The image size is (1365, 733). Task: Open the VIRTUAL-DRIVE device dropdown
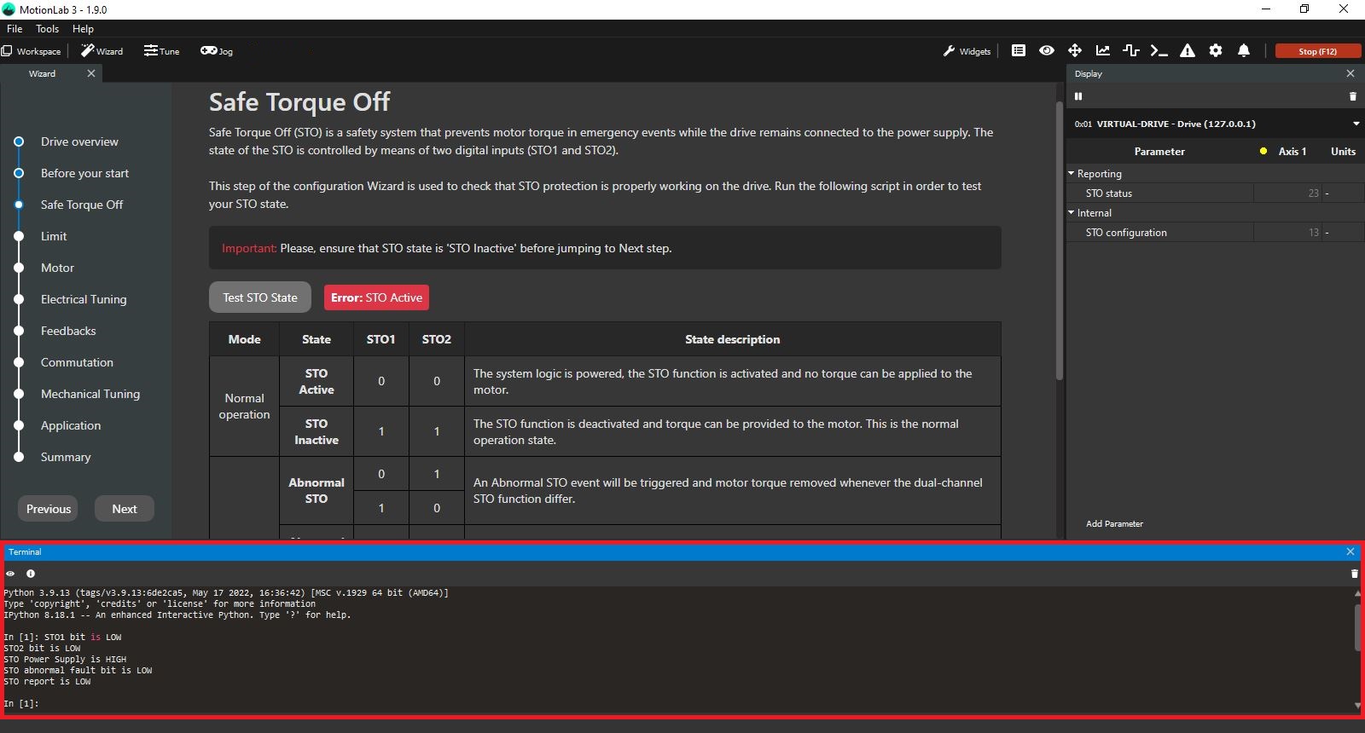[x=1356, y=124]
